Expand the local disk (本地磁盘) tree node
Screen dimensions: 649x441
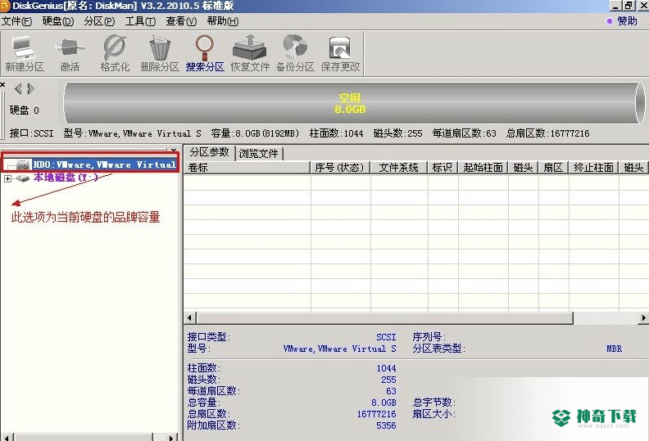[7, 178]
